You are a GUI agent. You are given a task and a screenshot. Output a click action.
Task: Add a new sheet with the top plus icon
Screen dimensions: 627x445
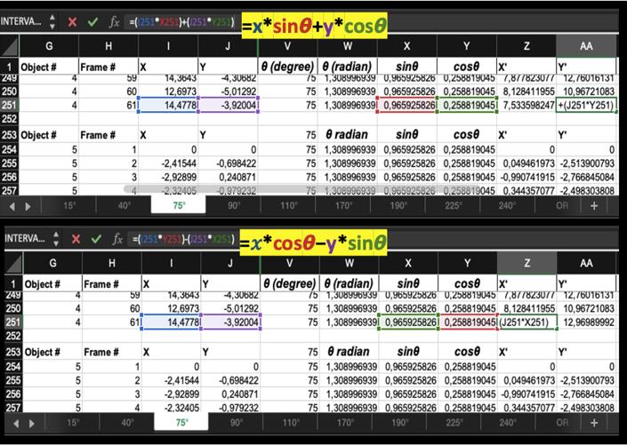point(593,204)
